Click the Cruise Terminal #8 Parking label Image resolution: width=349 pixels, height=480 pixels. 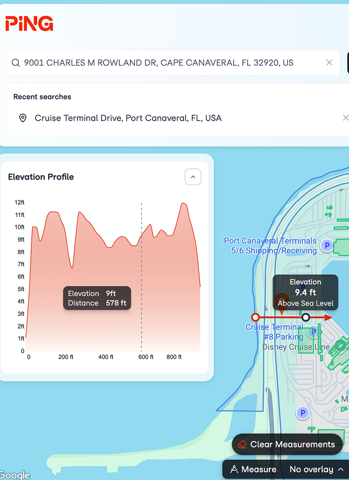pos(275,332)
